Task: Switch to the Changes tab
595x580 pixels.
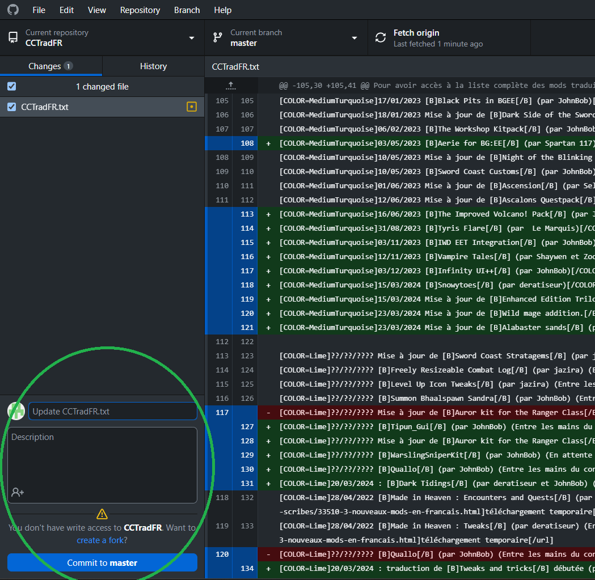Action: 51,66
